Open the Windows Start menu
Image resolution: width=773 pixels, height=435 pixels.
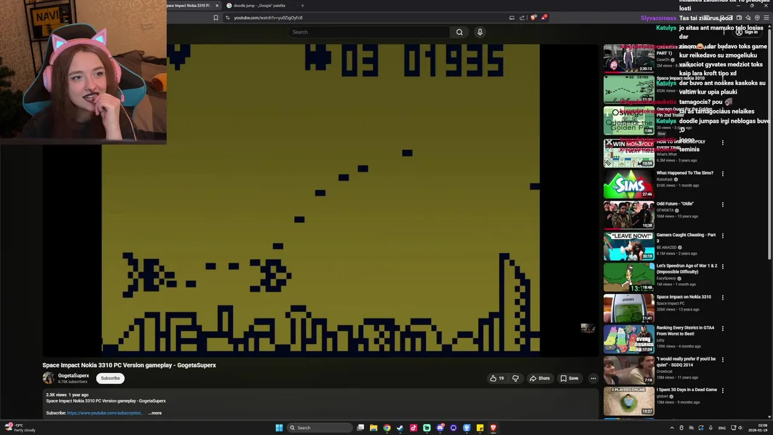[279, 428]
